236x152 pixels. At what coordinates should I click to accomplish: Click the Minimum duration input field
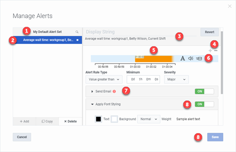[x=143, y=79]
